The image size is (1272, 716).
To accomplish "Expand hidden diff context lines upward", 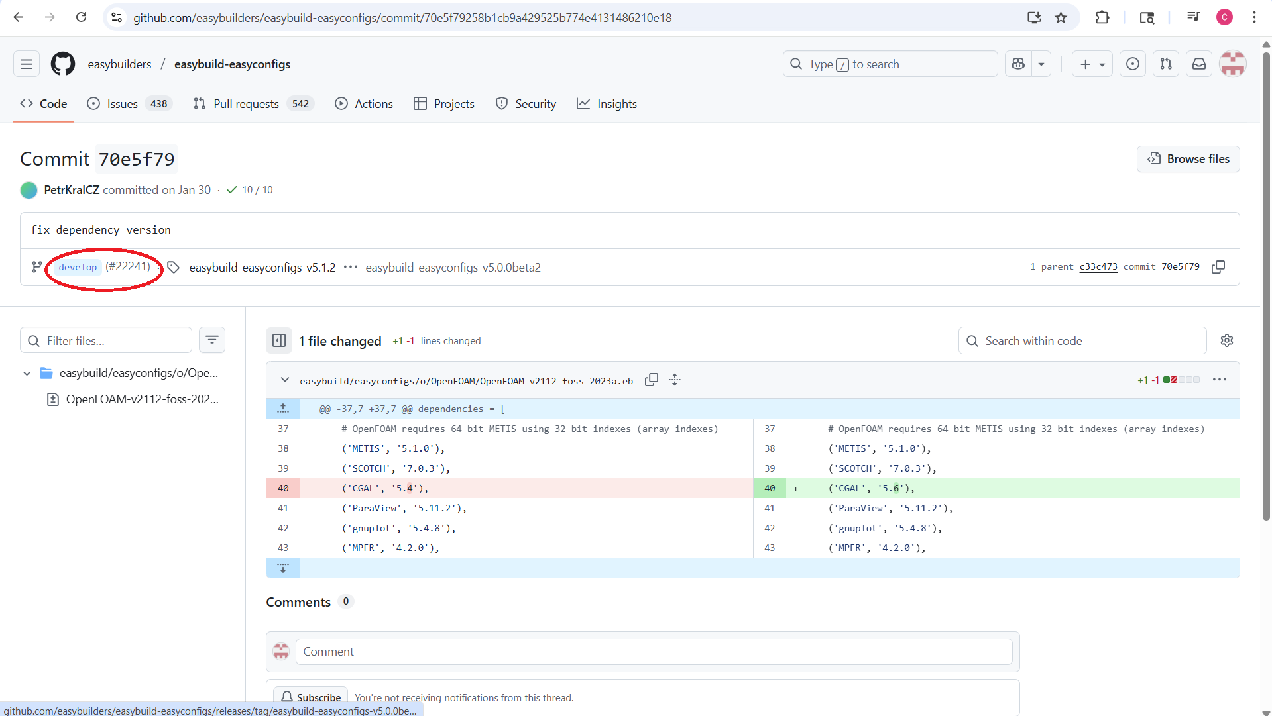I will (x=283, y=408).
